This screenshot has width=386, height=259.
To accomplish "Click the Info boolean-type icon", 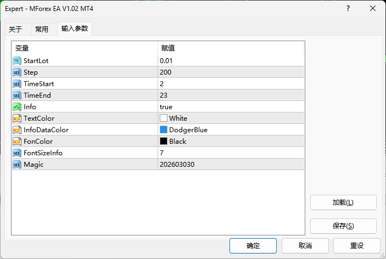I will click(17, 107).
